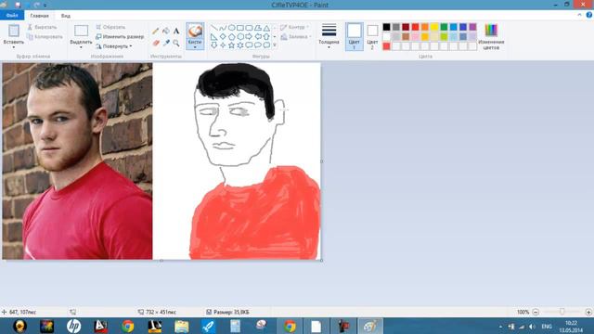Choose the four-point star shape

click(x=223, y=45)
